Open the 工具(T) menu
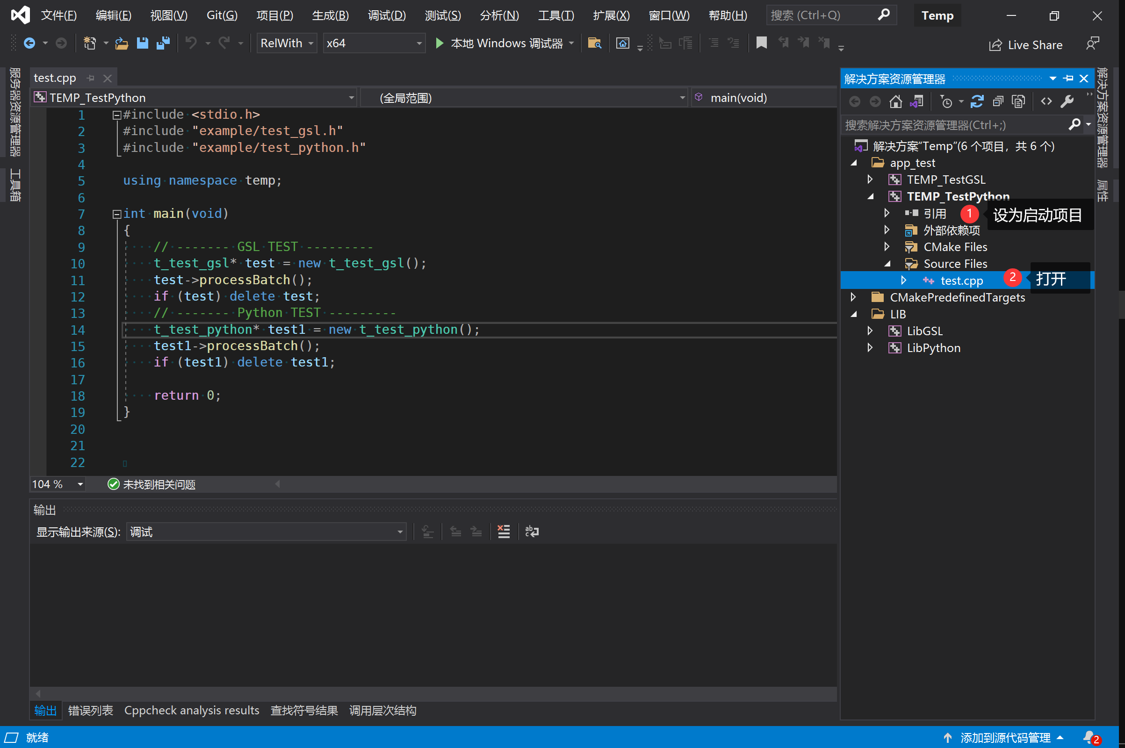 pos(556,15)
